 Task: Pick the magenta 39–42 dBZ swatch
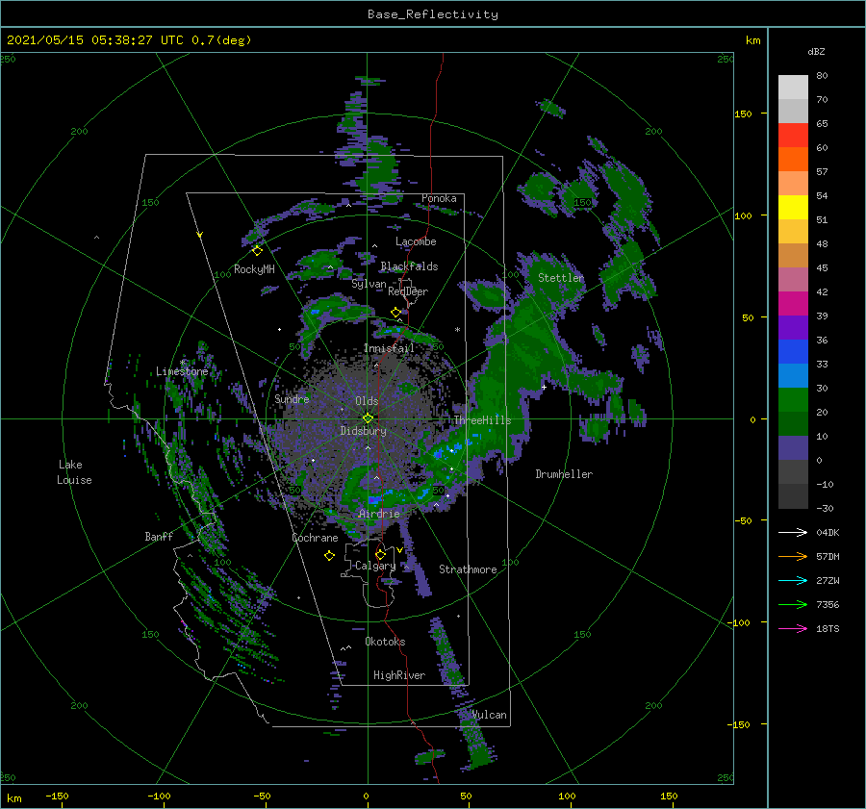(x=793, y=304)
